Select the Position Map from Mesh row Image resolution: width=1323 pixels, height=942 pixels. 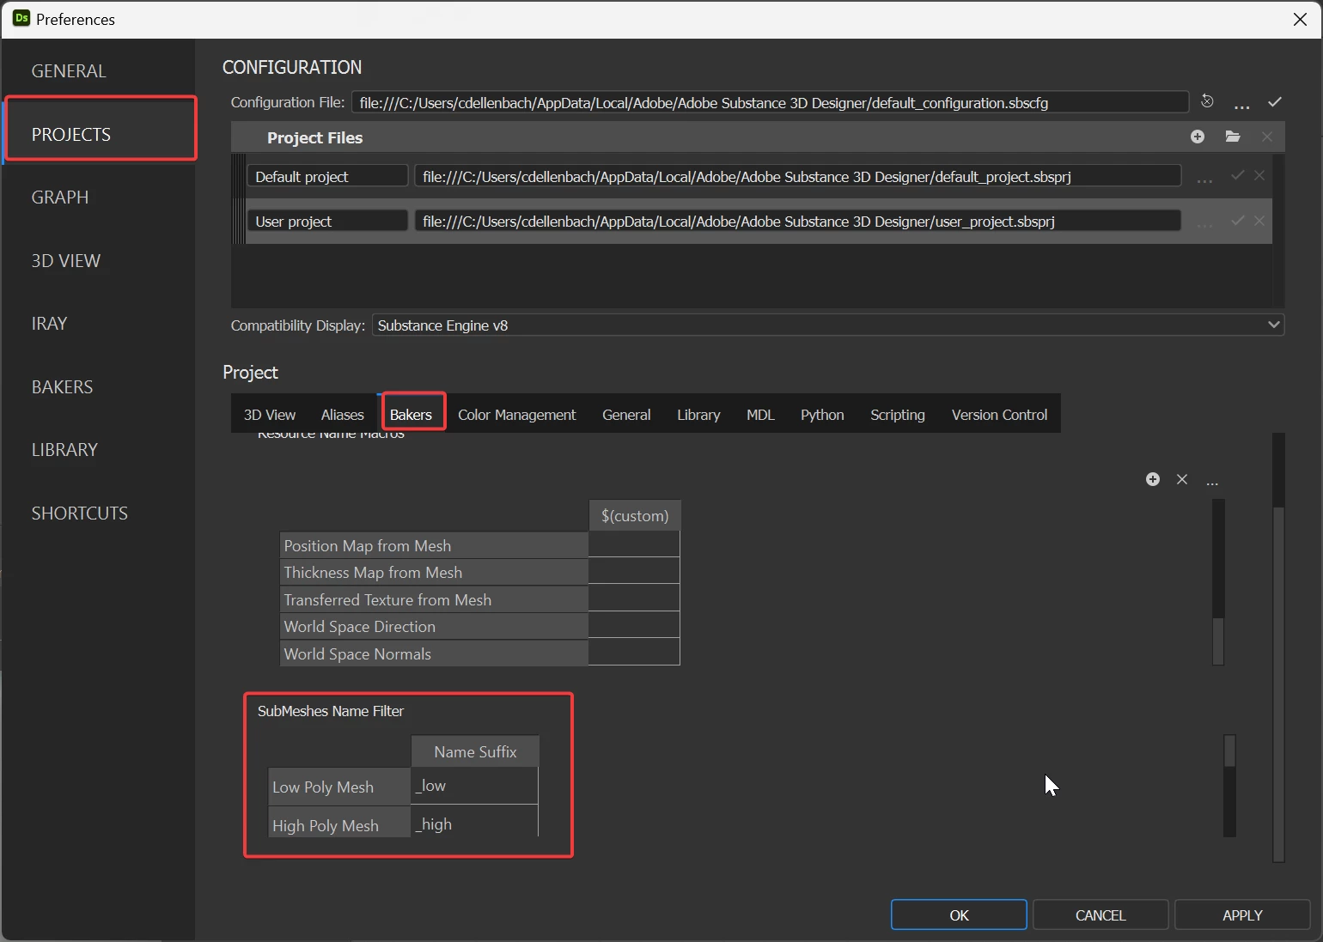434,545
